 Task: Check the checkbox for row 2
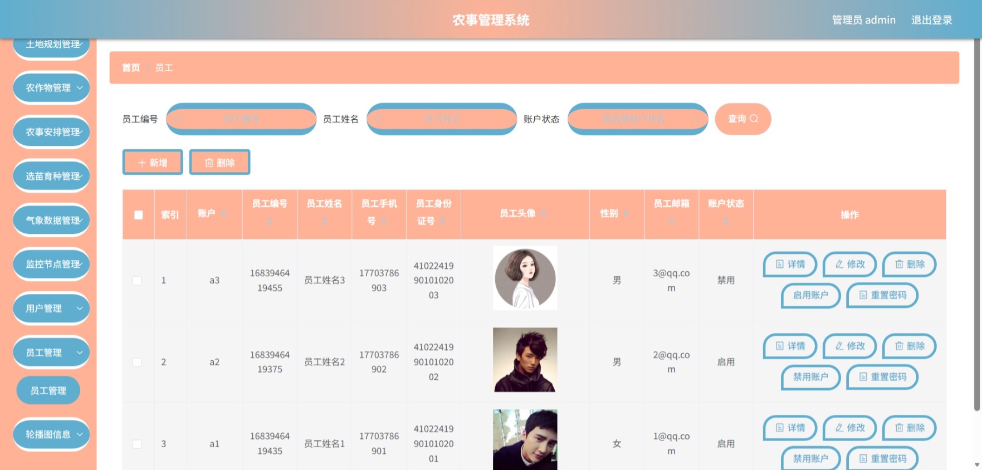[137, 362]
